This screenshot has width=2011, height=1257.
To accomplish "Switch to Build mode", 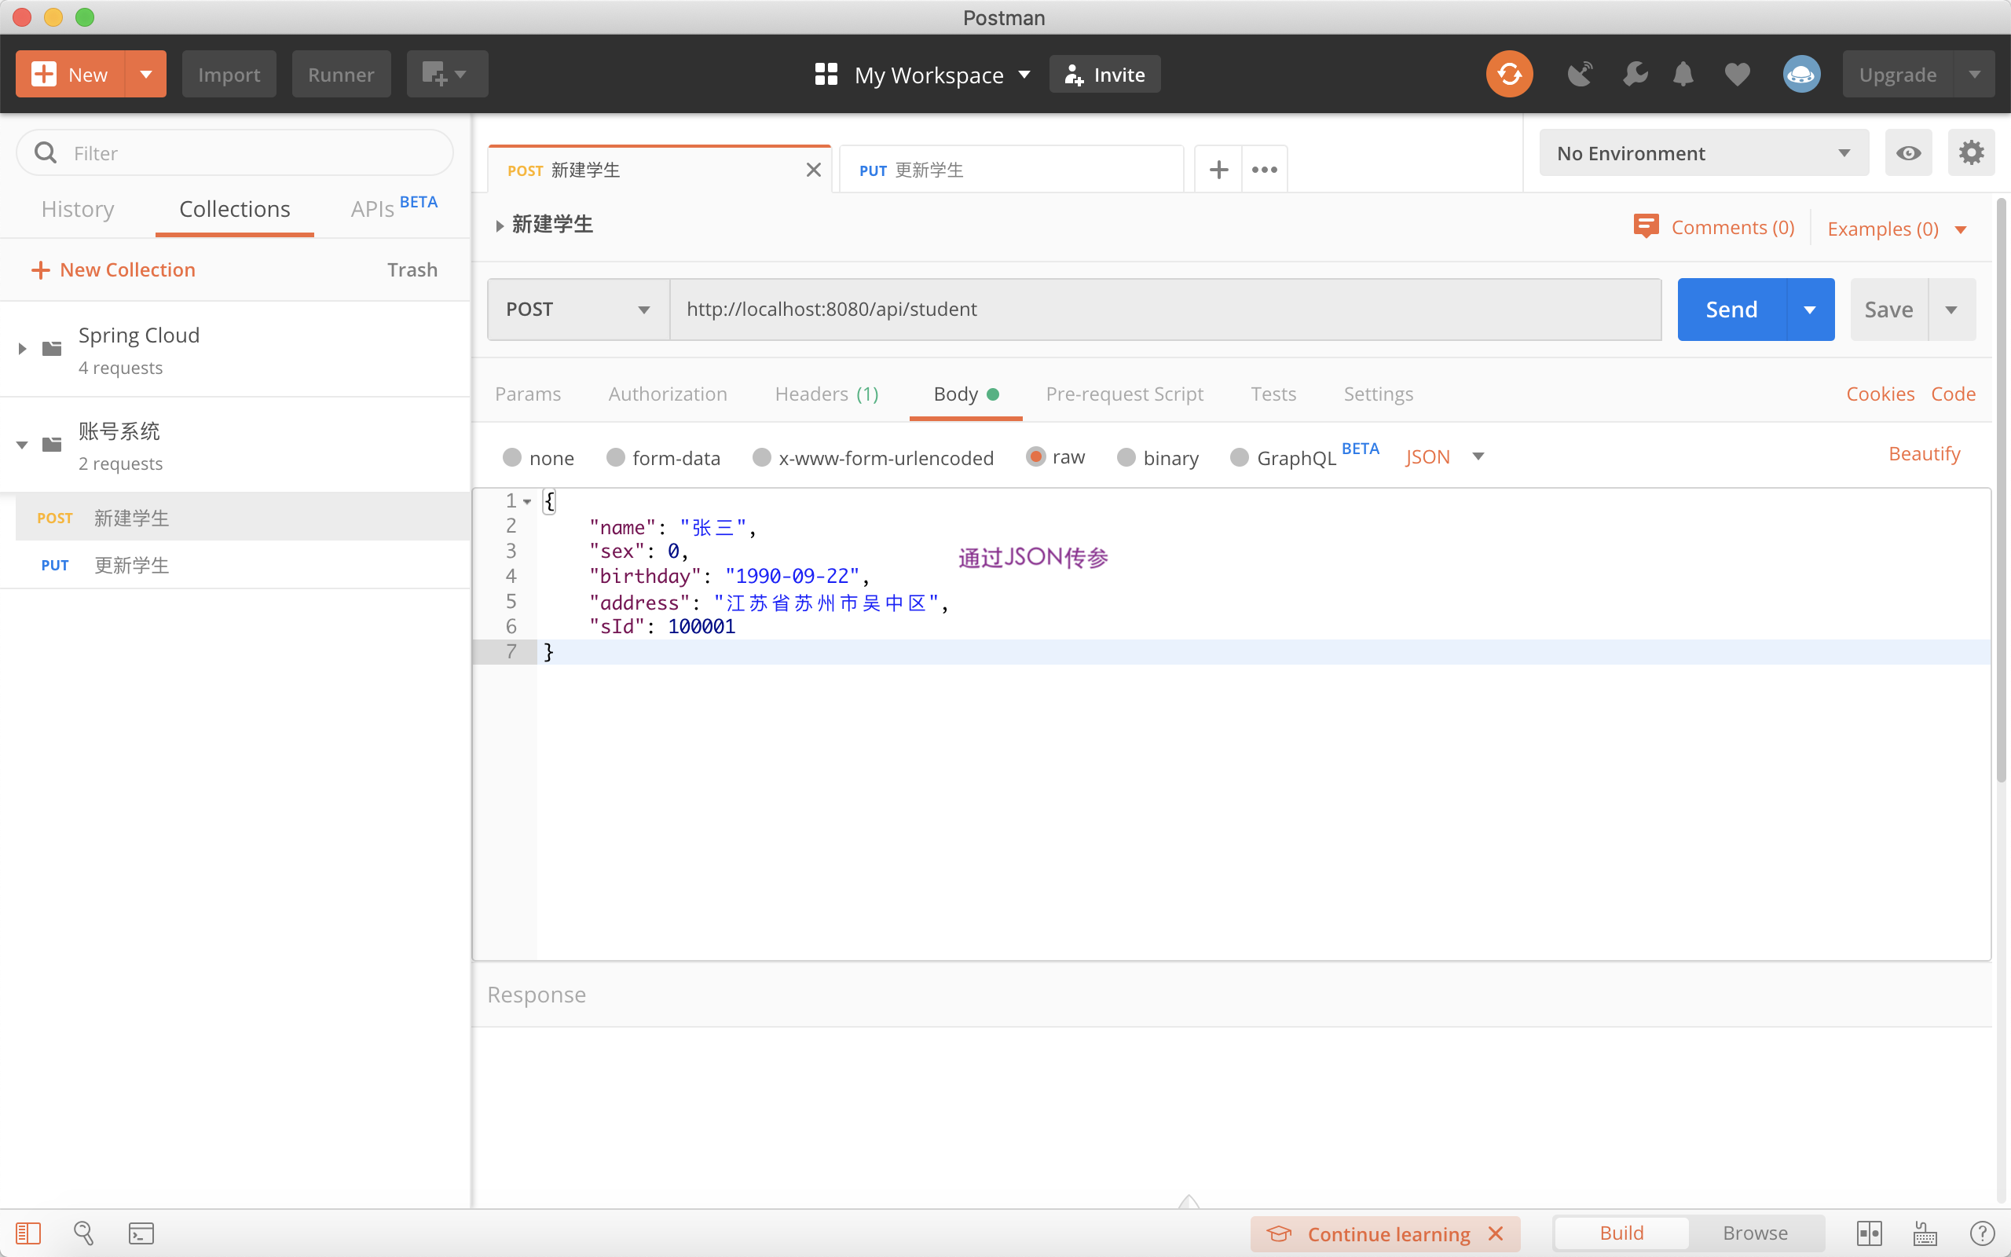I will click(1621, 1233).
